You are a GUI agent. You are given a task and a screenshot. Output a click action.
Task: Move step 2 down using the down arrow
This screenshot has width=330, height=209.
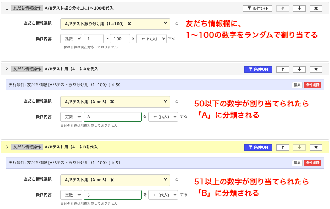click(x=299, y=69)
